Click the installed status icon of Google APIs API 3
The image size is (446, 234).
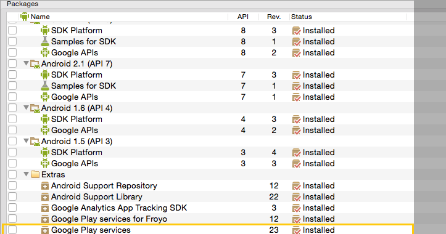296,164
